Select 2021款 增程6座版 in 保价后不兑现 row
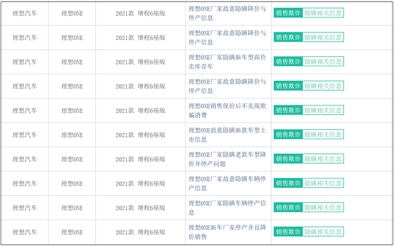Image resolution: width=394 pixels, height=246 pixels. click(140, 110)
